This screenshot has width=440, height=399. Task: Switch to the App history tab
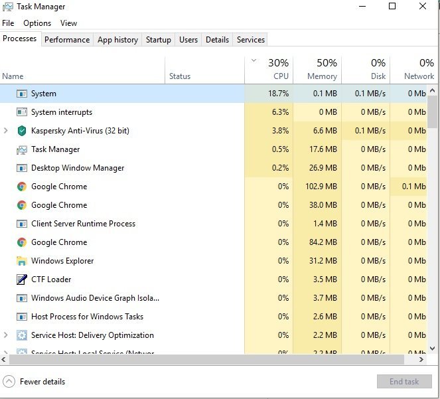[x=118, y=40]
